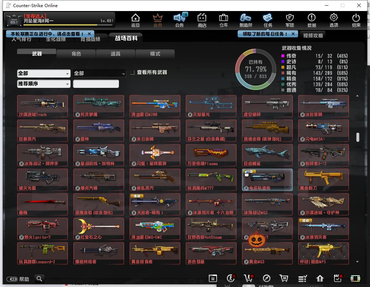Expand the first 全部 category dropdown
This screenshot has height=287, width=370.
pyautogui.click(x=44, y=73)
